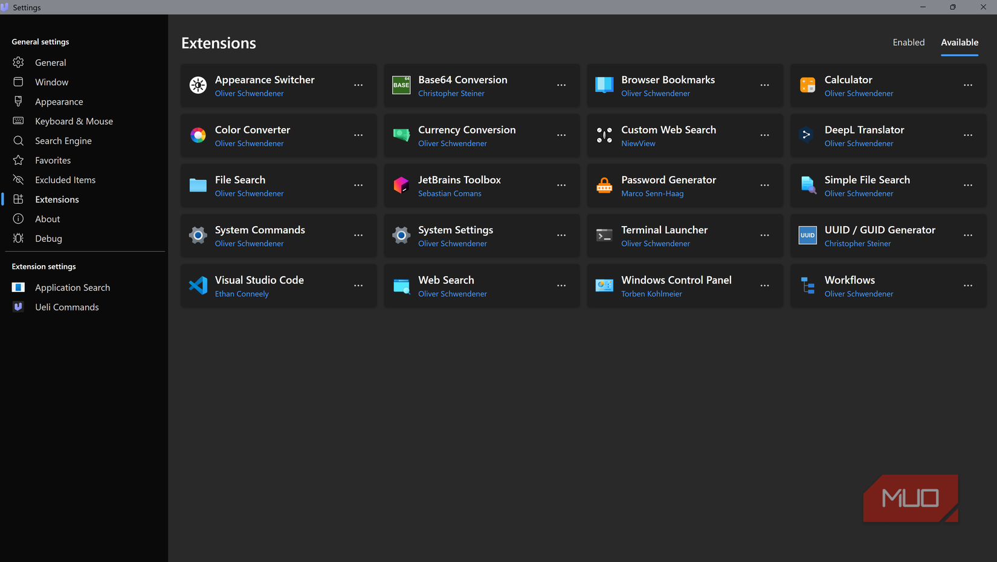The width and height of the screenshot is (997, 562).
Task: Click the JetBrains Toolbox icon
Action: pyautogui.click(x=401, y=185)
